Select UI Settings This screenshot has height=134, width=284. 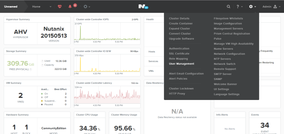(221, 89)
